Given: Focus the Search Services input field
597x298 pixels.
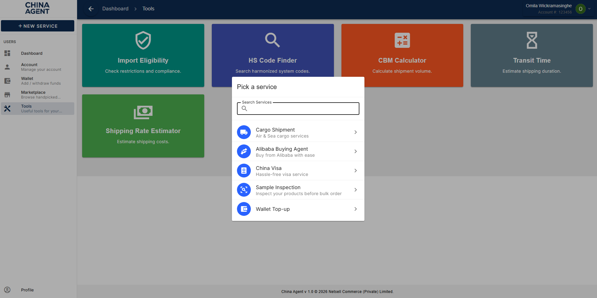Looking at the screenshot, I should click(x=302, y=109).
